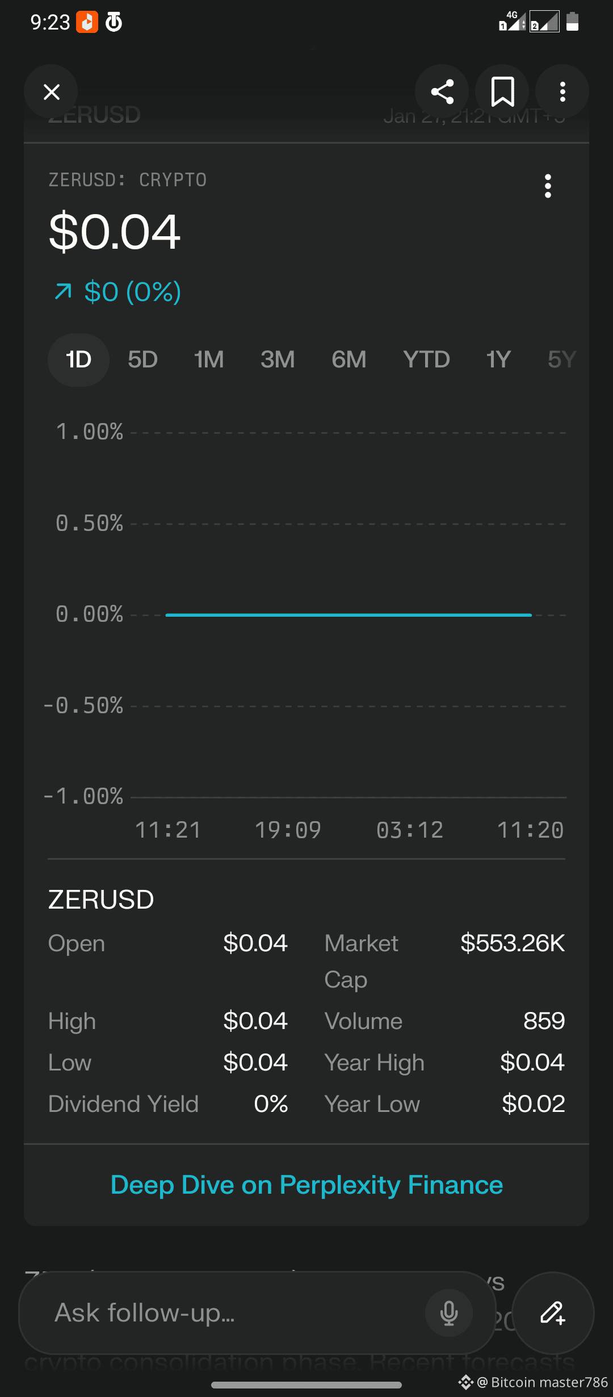Start a new thread with the pencil-plus icon

553,1313
